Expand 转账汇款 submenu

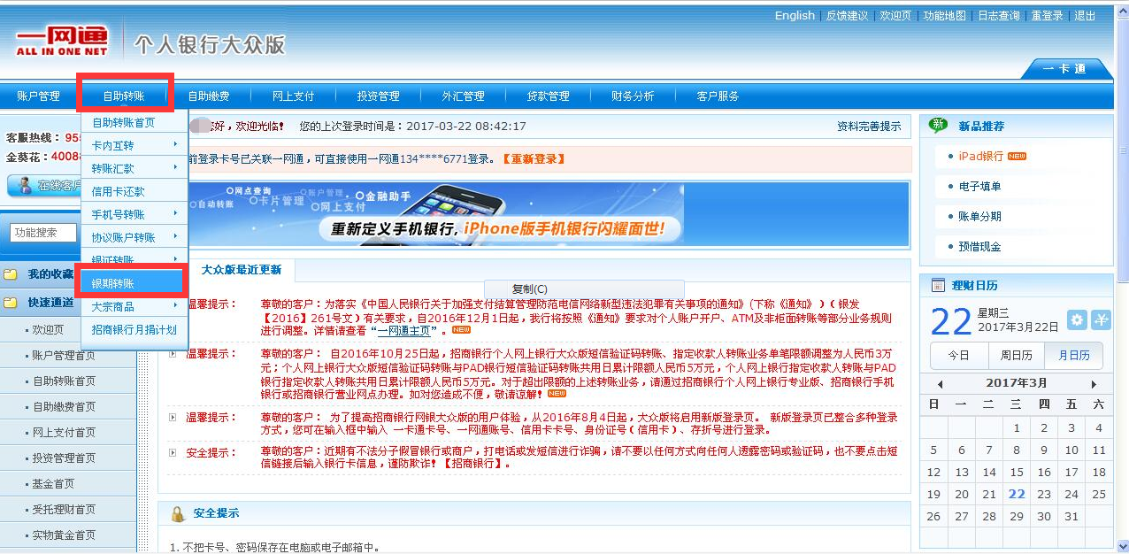(175, 167)
